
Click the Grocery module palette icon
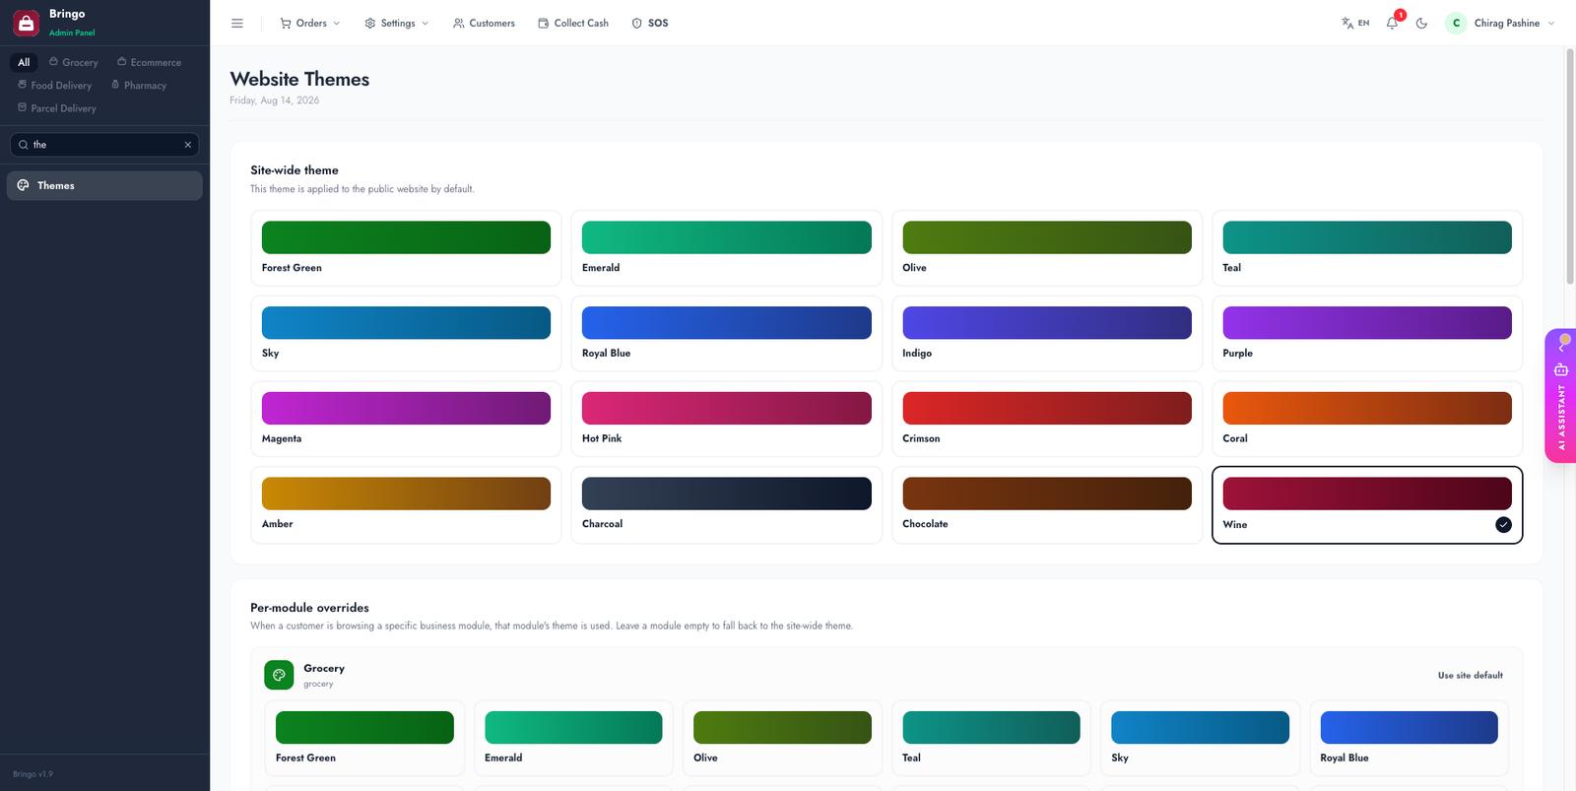(x=279, y=675)
